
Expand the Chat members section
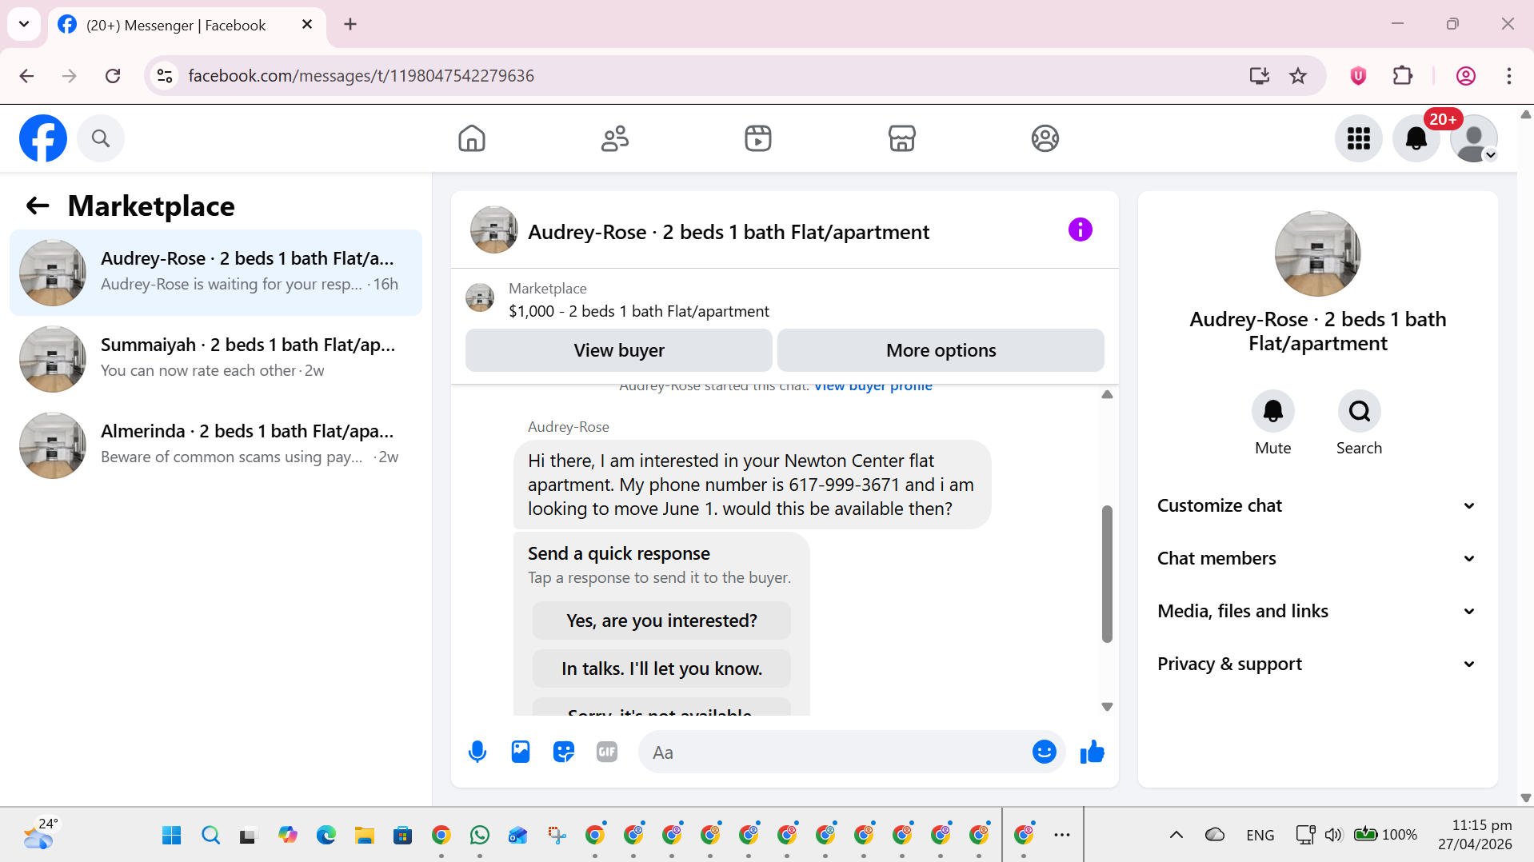click(1316, 558)
